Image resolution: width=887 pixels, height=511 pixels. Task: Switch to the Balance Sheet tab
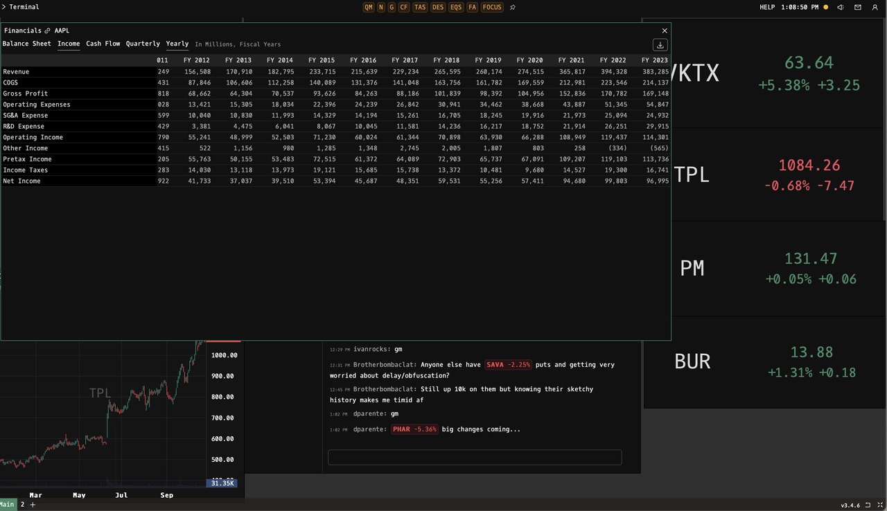click(27, 44)
